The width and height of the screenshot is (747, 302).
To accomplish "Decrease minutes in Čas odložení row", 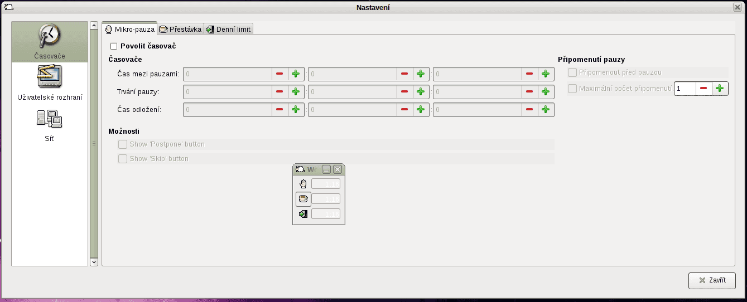I will pos(404,110).
